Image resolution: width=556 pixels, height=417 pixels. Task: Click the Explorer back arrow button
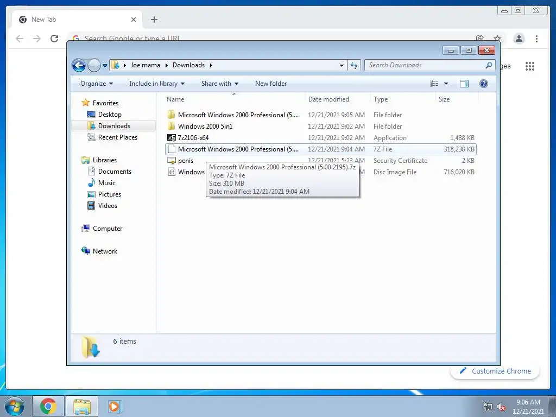[x=79, y=65]
